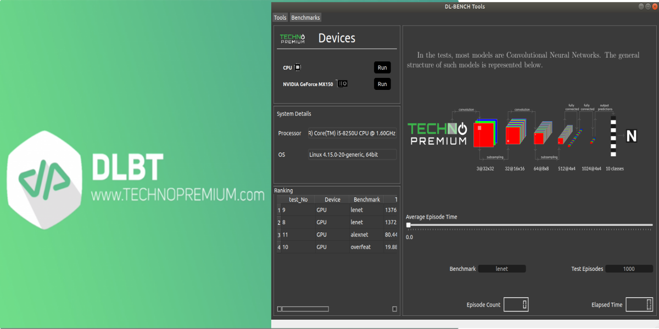659x329 pixels.
Task: Select the GPU cell in the alexnet row
Action: click(x=332, y=235)
